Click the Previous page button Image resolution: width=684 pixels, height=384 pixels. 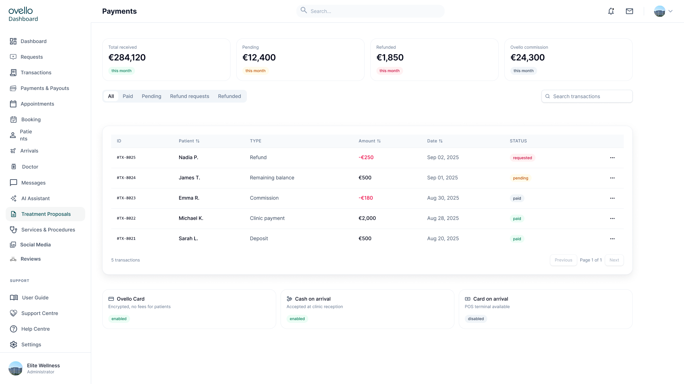[x=563, y=260]
